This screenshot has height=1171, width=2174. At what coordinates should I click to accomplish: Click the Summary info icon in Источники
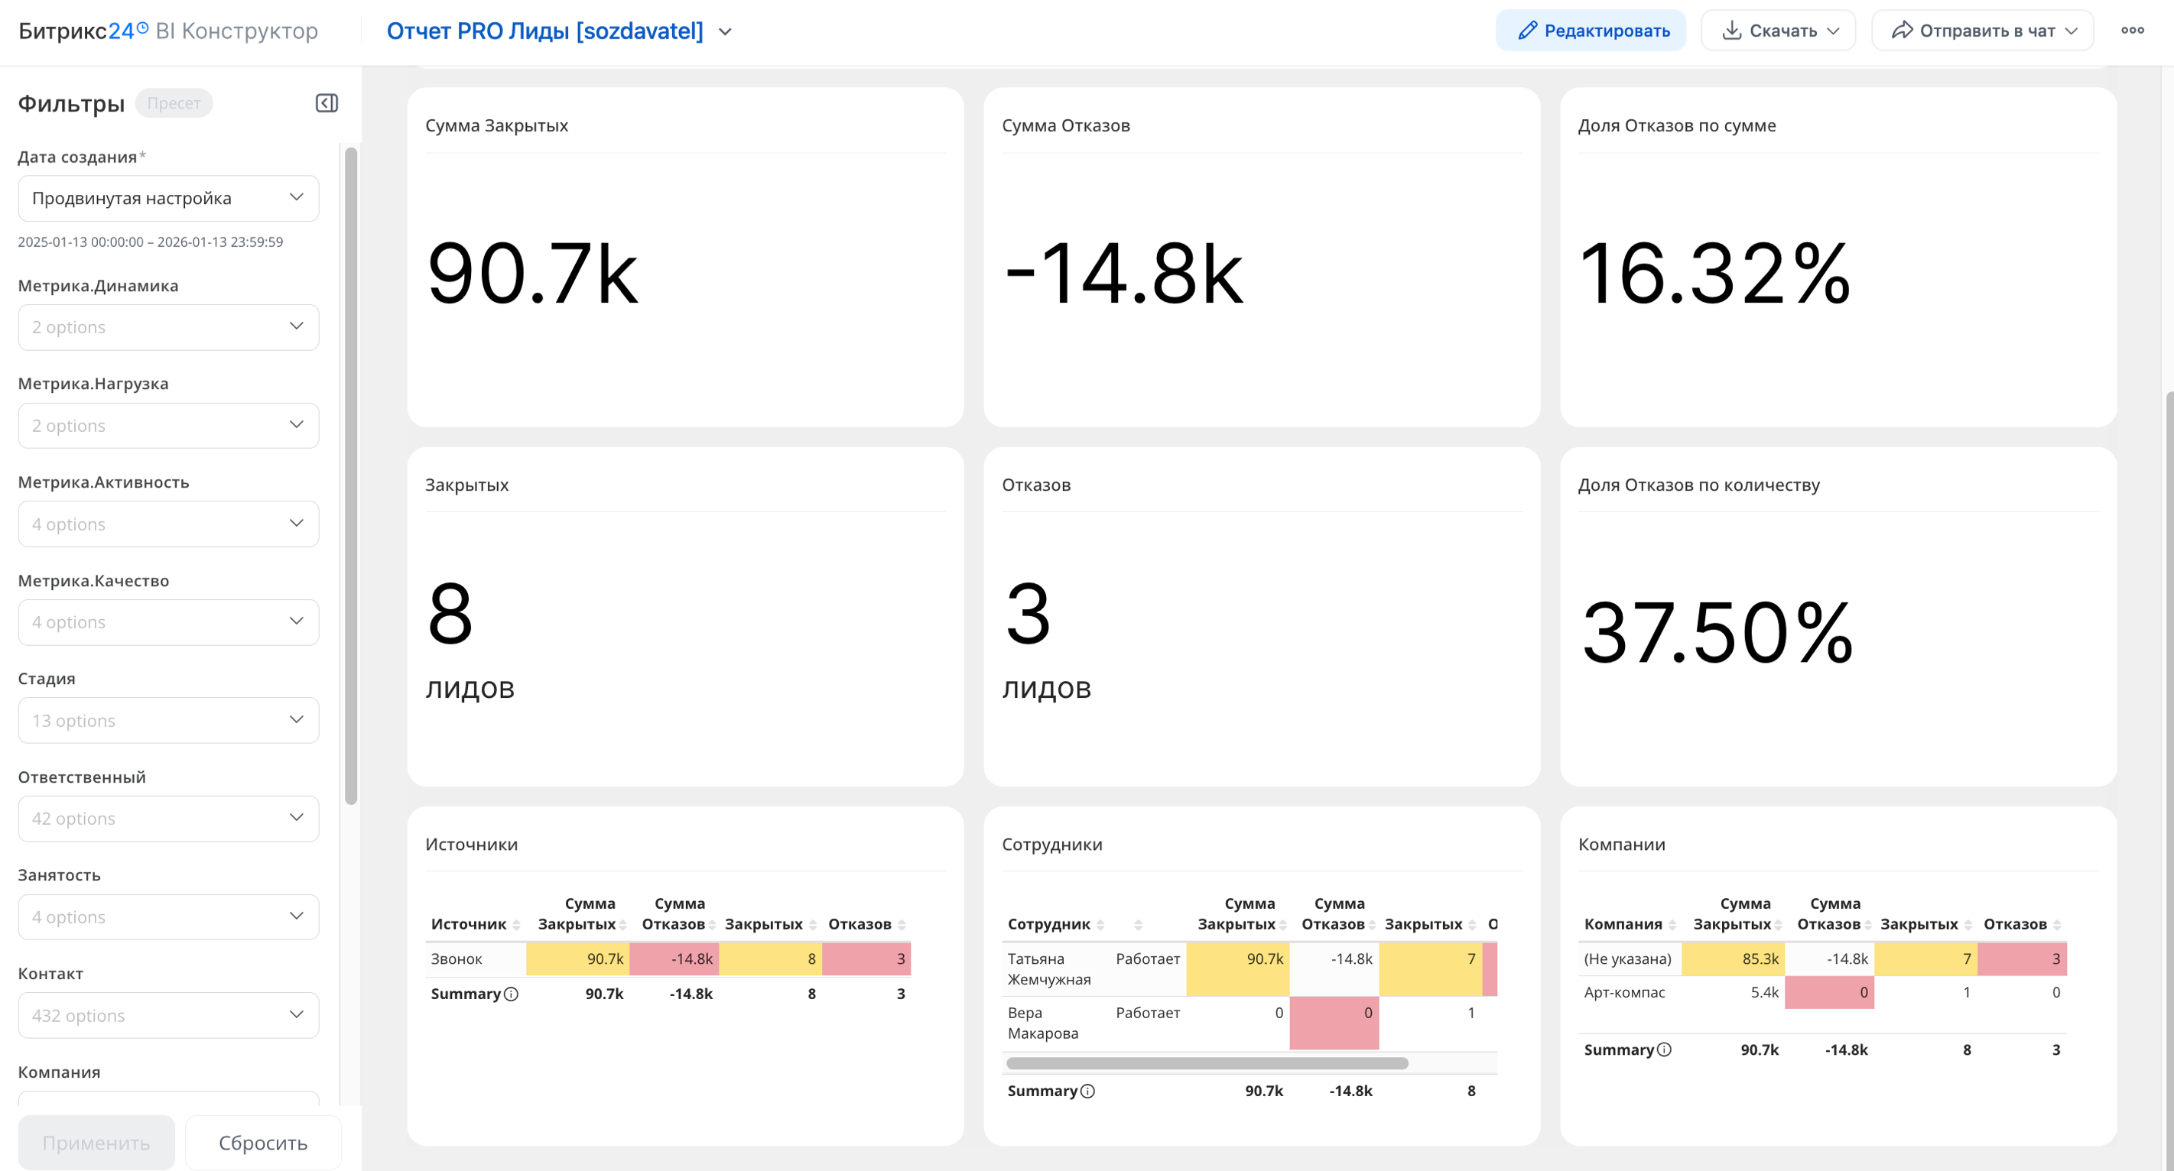click(x=511, y=994)
